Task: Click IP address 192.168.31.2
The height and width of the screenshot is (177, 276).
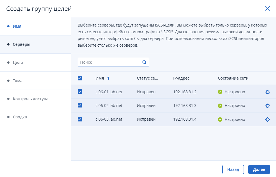Action: [185, 92]
